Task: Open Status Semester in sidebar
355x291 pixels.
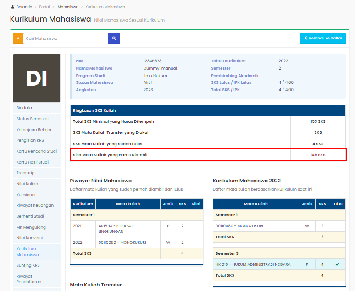Action: 37,119
